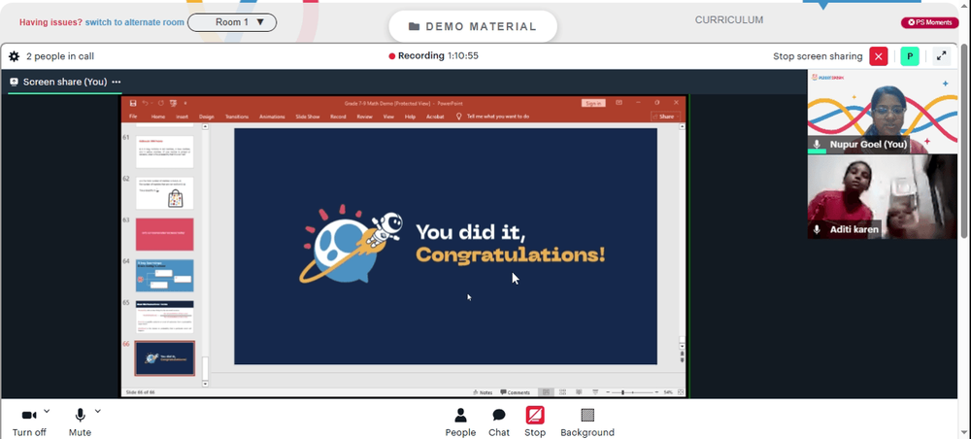Click the PowerPoint zoom slider

634,392
